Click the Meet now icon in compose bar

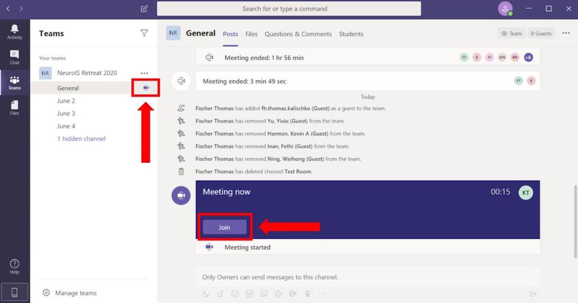tap(278, 293)
